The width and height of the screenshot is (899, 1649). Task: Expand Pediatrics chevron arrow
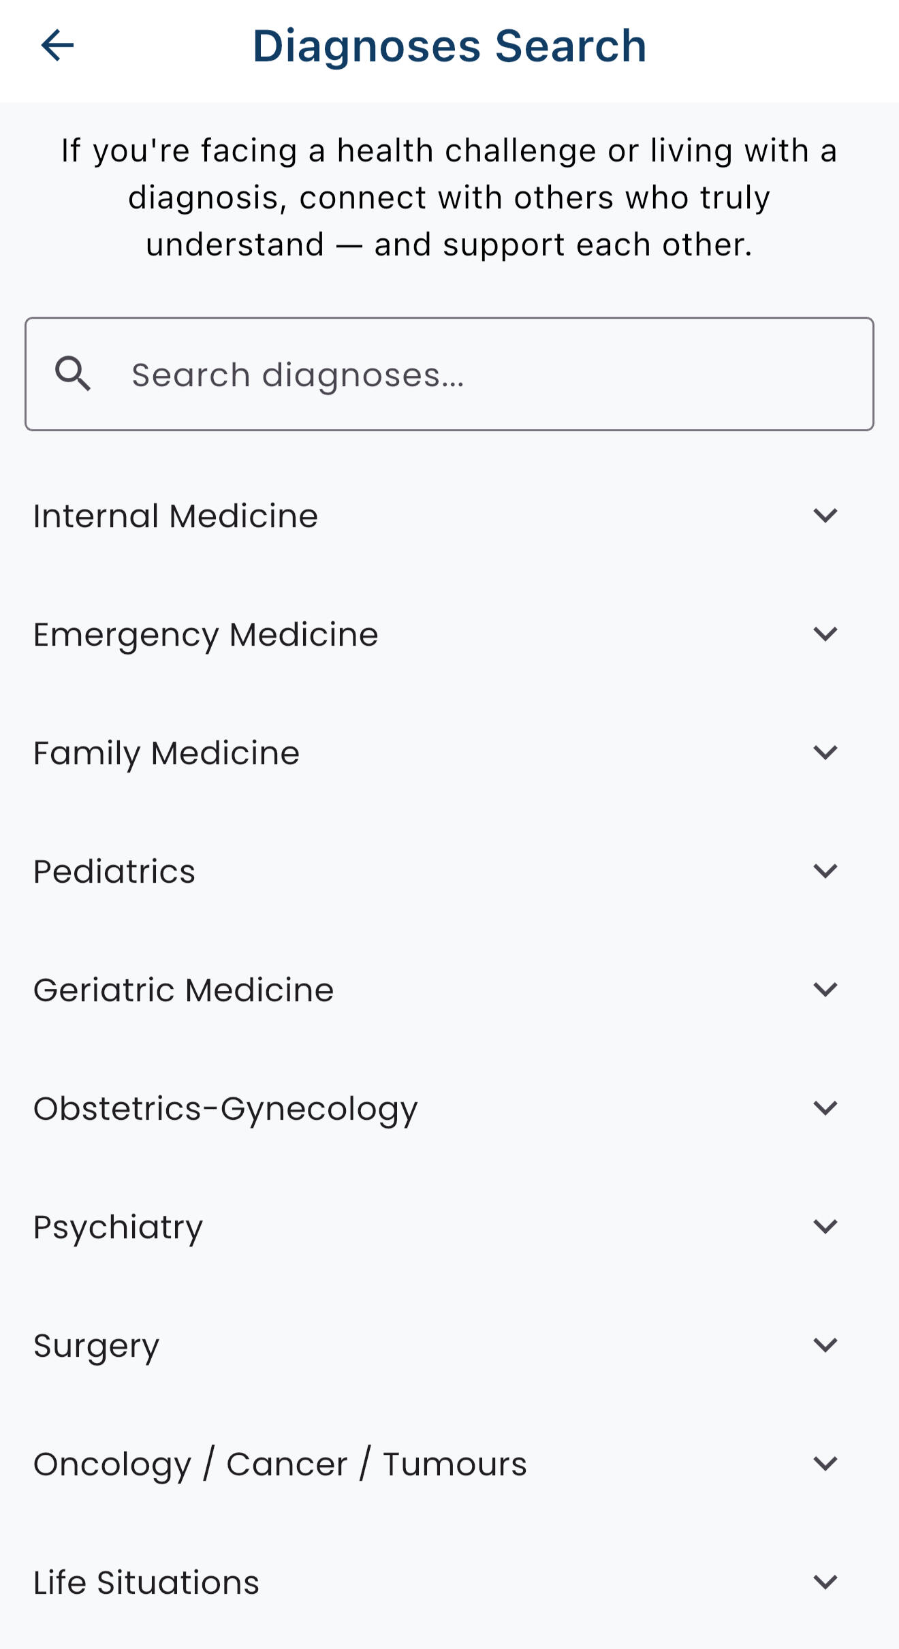pos(825,871)
